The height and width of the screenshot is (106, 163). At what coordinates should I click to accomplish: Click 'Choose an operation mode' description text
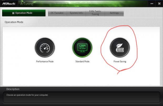[27, 95]
